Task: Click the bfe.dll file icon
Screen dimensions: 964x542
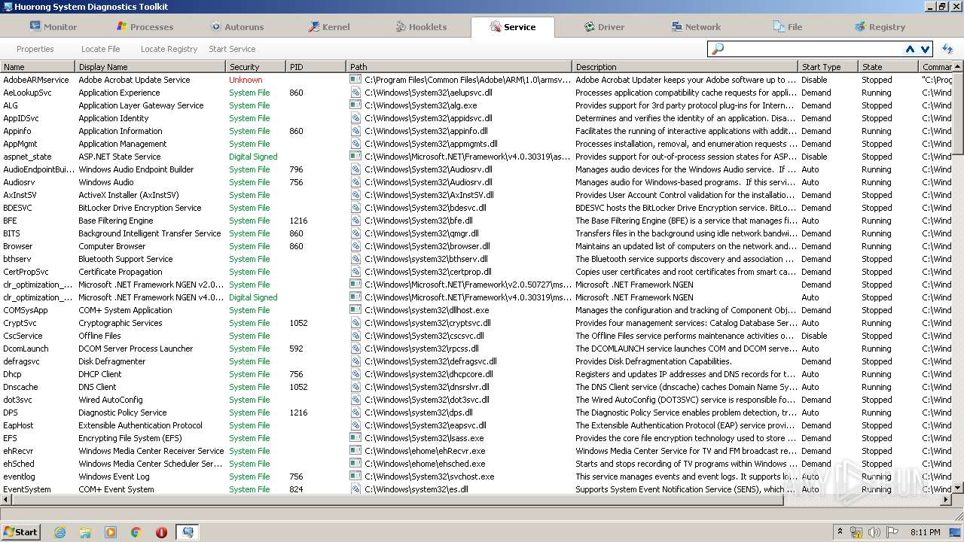Action: [x=355, y=221]
